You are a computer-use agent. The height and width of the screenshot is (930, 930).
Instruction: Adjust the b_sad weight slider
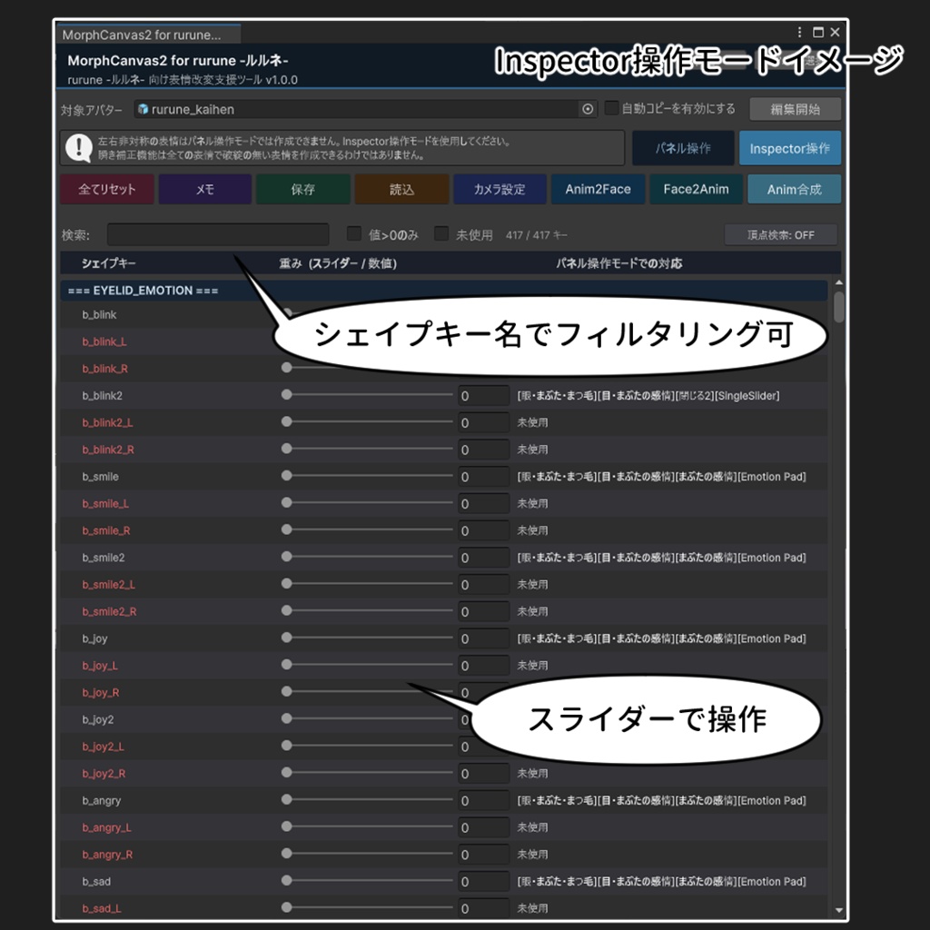coord(368,881)
